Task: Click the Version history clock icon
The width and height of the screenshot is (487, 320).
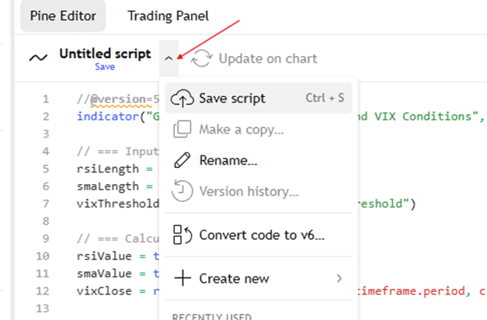Action: (x=181, y=192)
